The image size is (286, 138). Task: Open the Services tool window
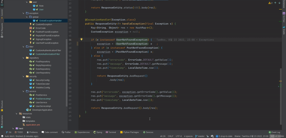pos(148,132)
